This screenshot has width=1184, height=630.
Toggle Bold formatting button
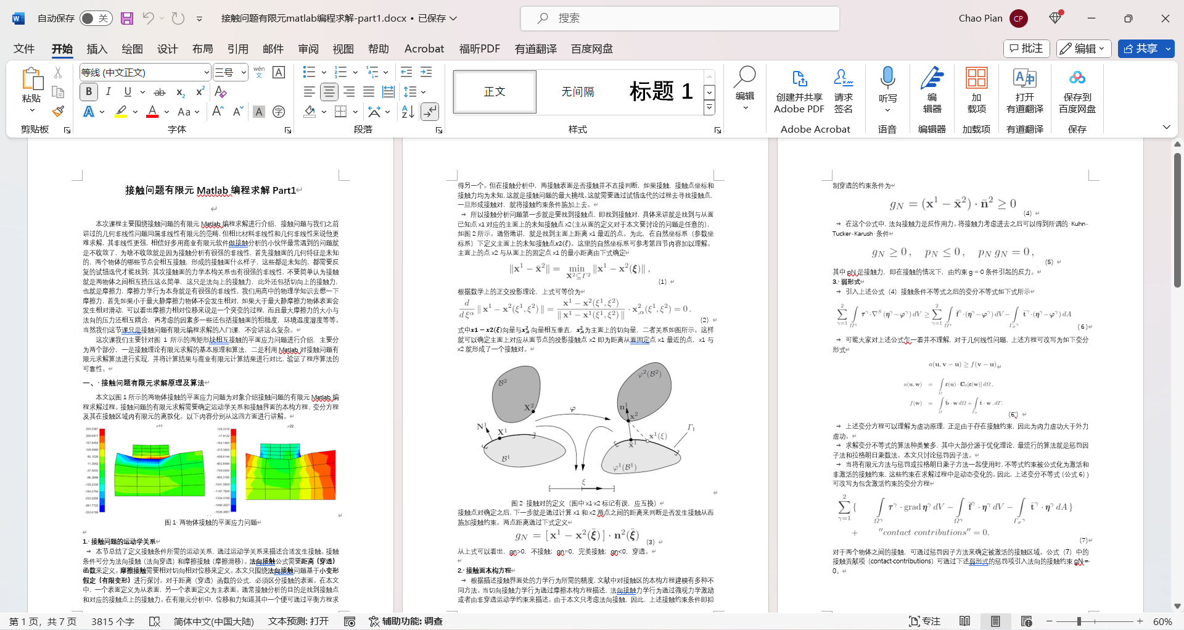coord(89,92)
